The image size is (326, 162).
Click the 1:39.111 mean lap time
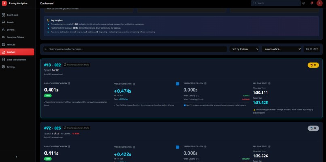pos(260,93)
